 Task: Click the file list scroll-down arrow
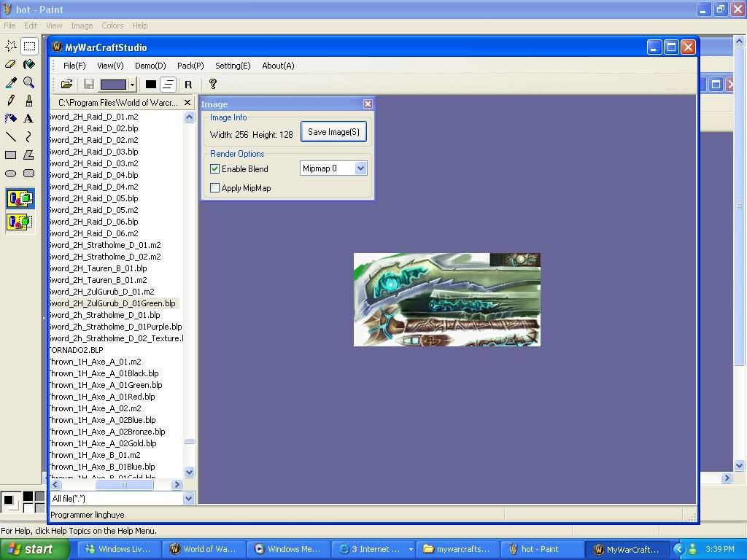[x=189, y=472]
